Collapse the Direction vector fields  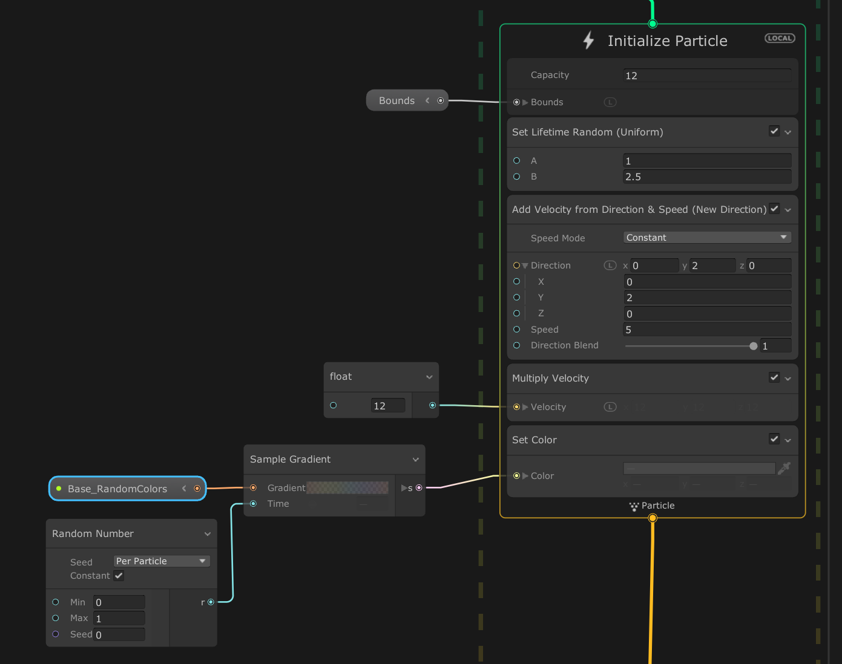coord(525,265)
